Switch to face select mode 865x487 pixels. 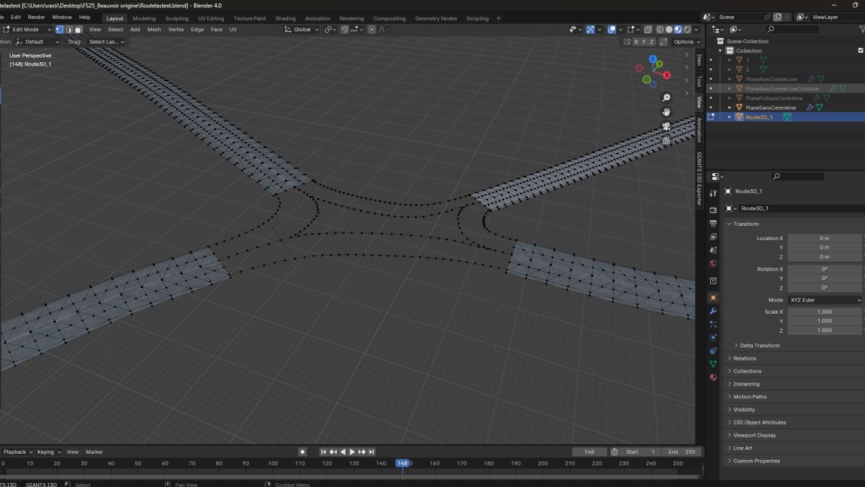pyautogui.click(x=78, y=30)
